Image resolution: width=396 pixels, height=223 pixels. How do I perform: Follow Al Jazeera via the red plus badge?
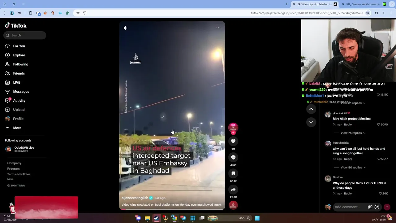pos(233,133)
